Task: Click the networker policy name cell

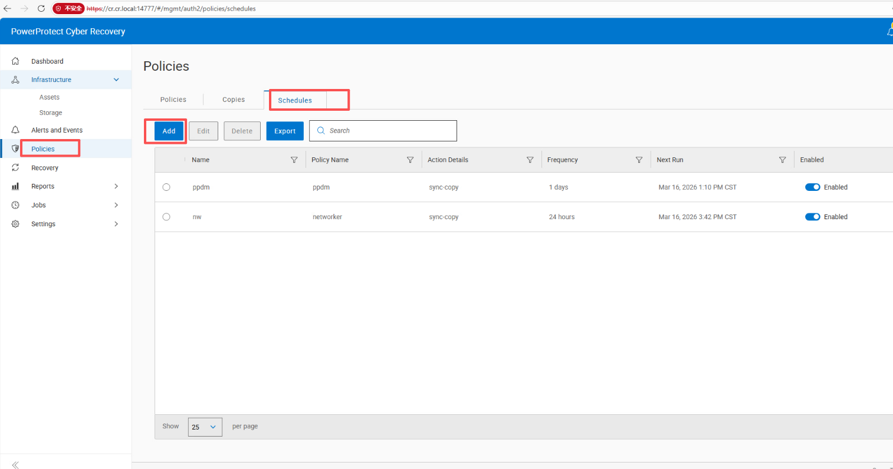Action: (x=327, y=217)
